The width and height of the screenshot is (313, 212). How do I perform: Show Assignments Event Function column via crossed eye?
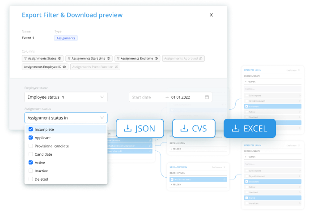116,67
